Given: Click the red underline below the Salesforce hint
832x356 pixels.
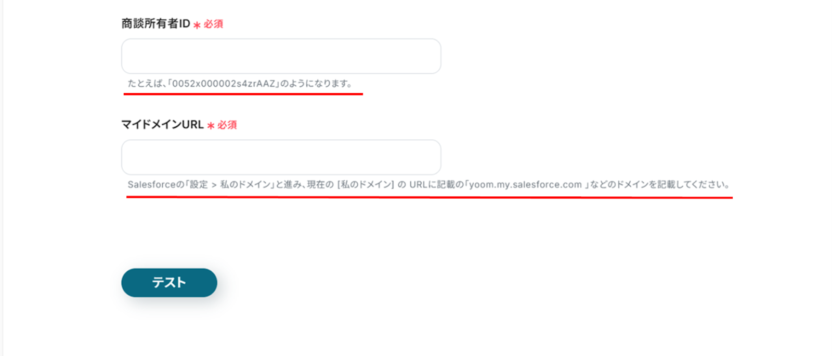Looking at the screenshot, I should click(x=429, y=197).
